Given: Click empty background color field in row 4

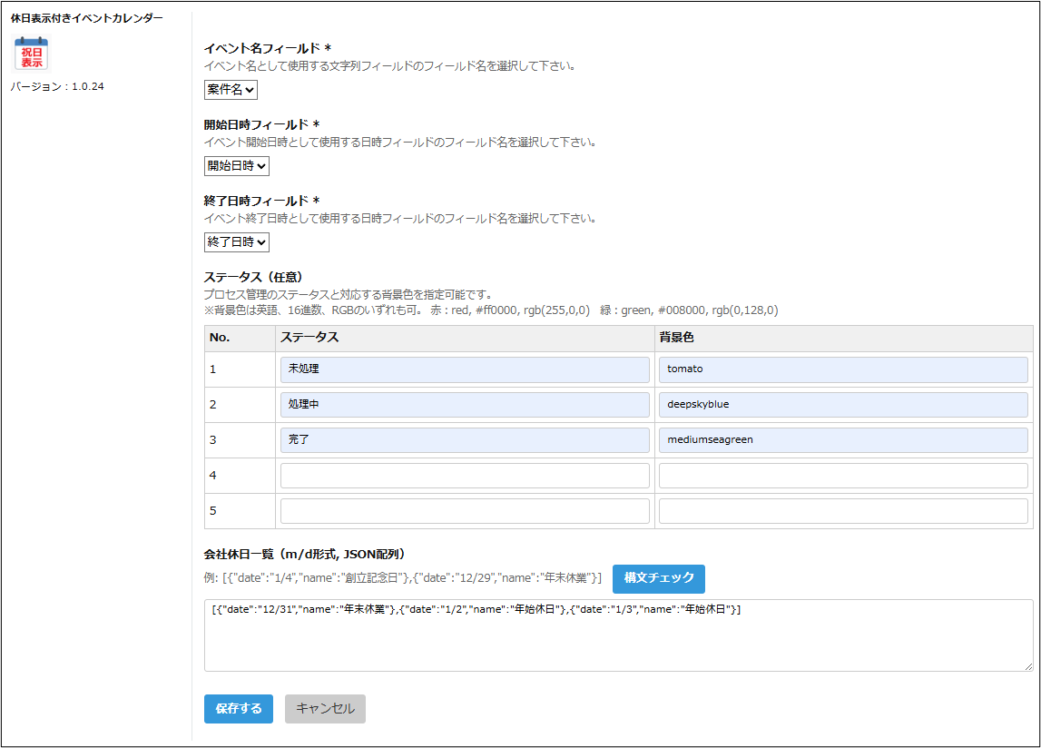Looking at the screenshot, I should 843,476.
